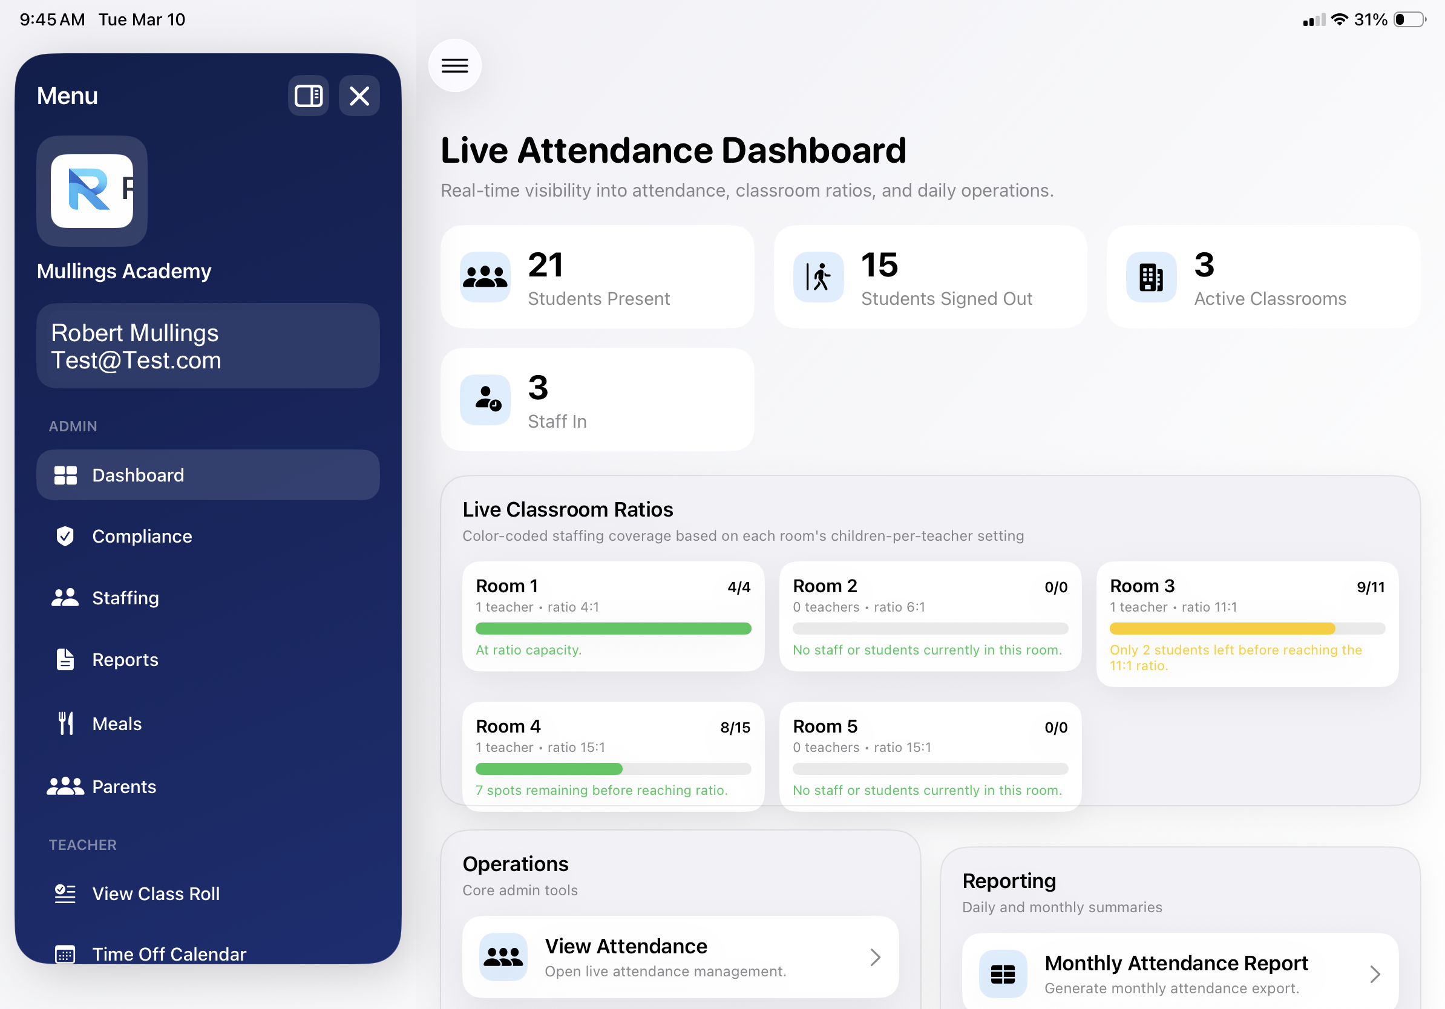Click the Staff In person-clock icon
The height and width of the screenshot is (1009, 1445).
tap(485, 399)
